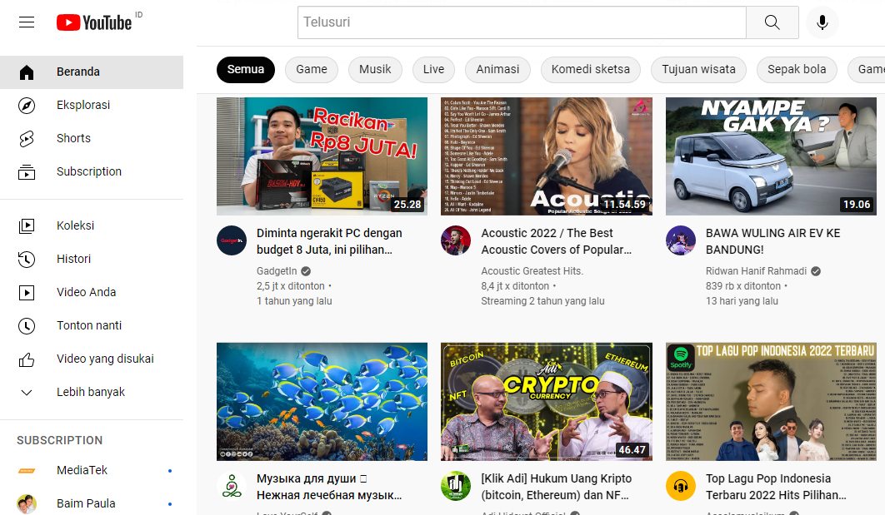The height and width of the screenshot is (515, 885).
Task: Open MediaTek subscription channel
Action: [92, 470]
